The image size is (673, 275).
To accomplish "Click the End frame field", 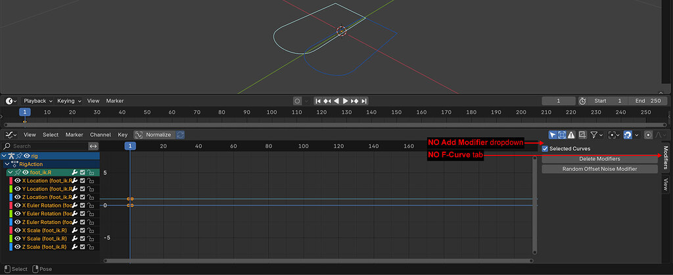I will 648,101.
